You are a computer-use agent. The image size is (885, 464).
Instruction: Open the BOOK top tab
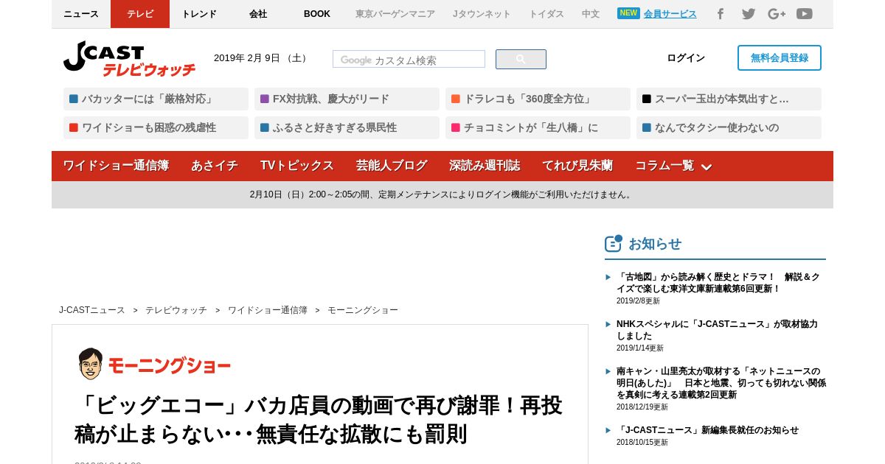[x=317, y=14]
